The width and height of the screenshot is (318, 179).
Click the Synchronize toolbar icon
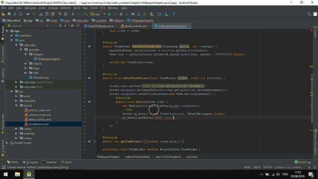[15, 14]
